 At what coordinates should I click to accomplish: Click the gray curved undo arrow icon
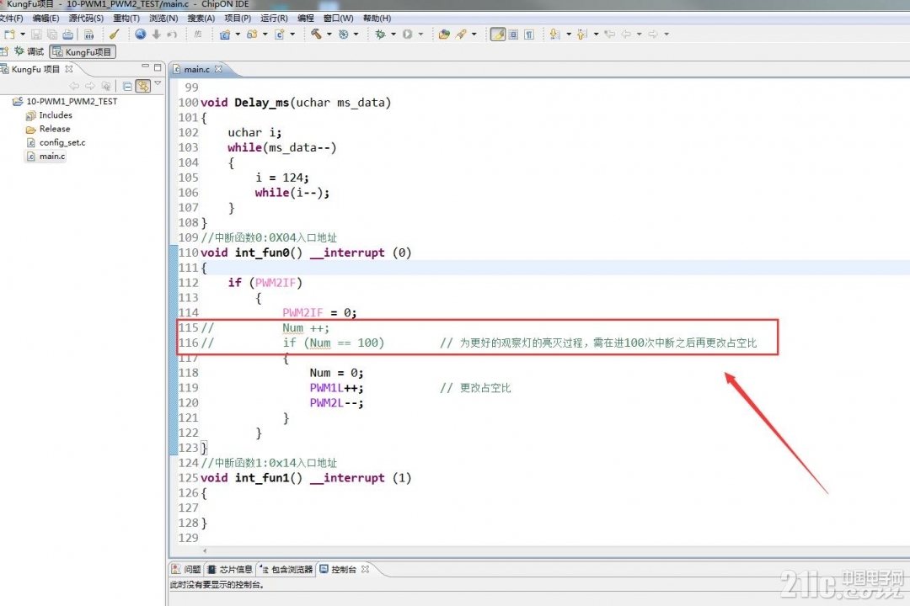(x=173, y=35)
